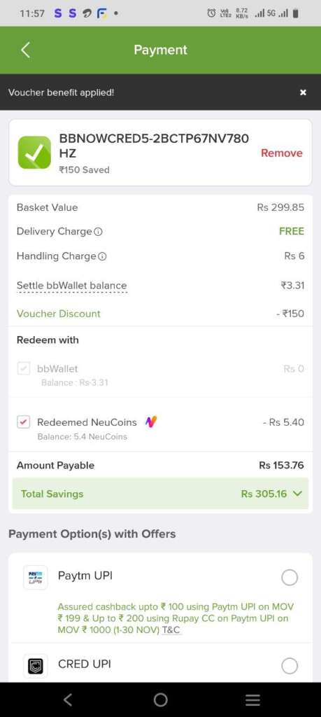Tap the Total Savings green bar
321x717 pixels.
coord(160,494)
